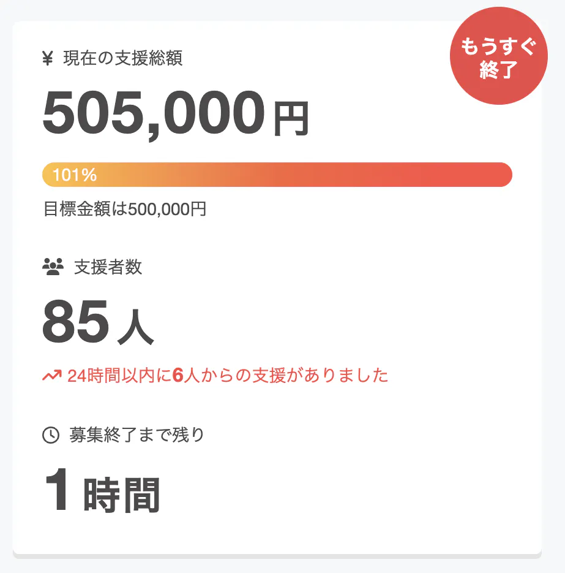
Task: Click the red もうすぐ終了 badge
Action: click(x=498, y=56)
